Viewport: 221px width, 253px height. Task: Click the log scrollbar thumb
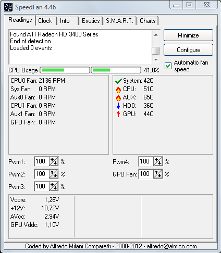pyautogui.click(x=156, y=50)
